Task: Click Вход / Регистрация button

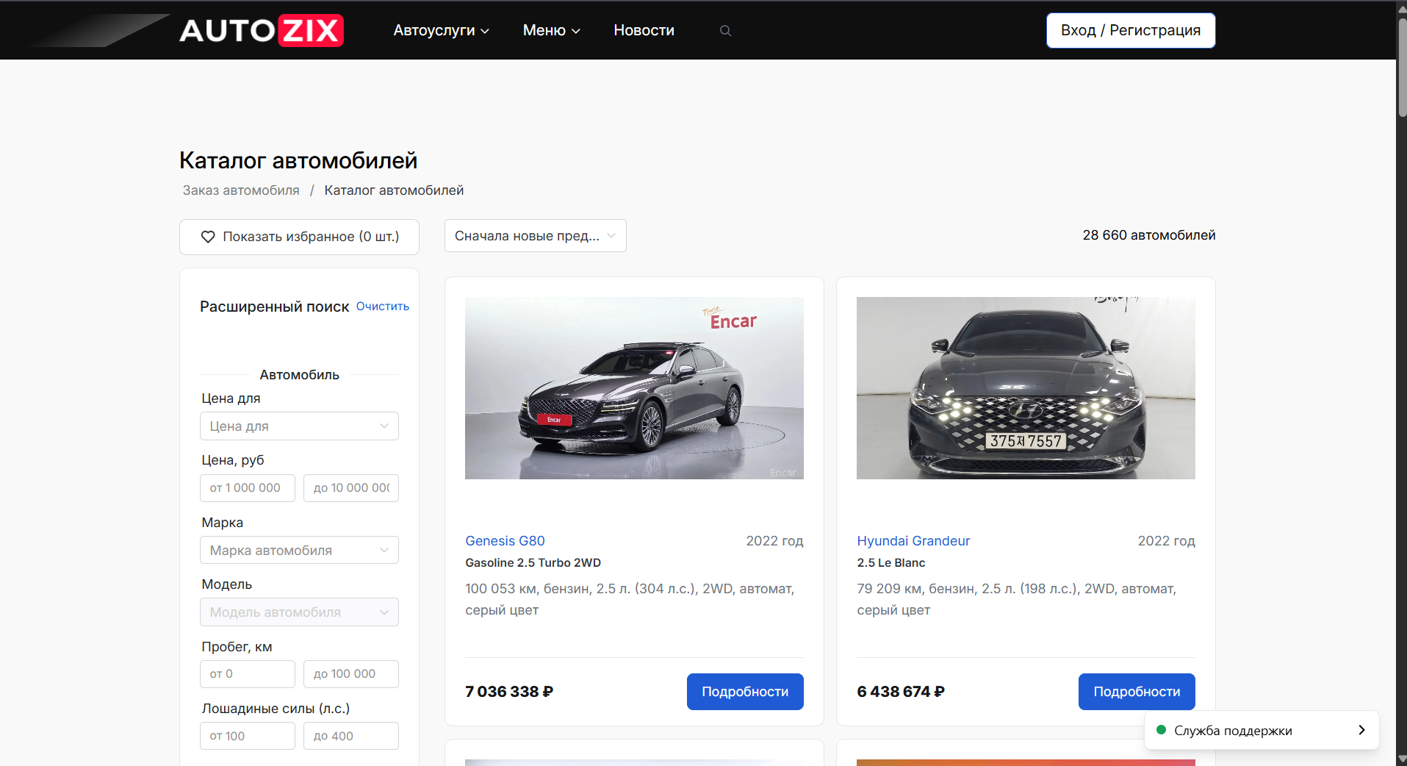Action: click(1131, 30)
